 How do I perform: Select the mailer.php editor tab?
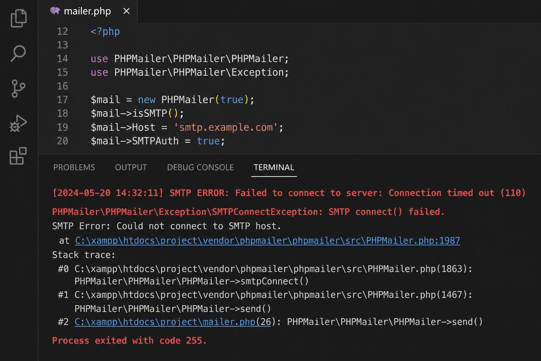[x=88, y=11]
